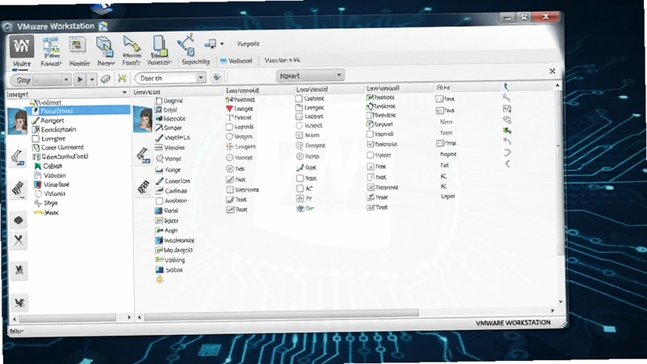Click the paperclip link icon in second toolbar
The height and width of the screenshot is (364, 647).
(x=106, y=79)
